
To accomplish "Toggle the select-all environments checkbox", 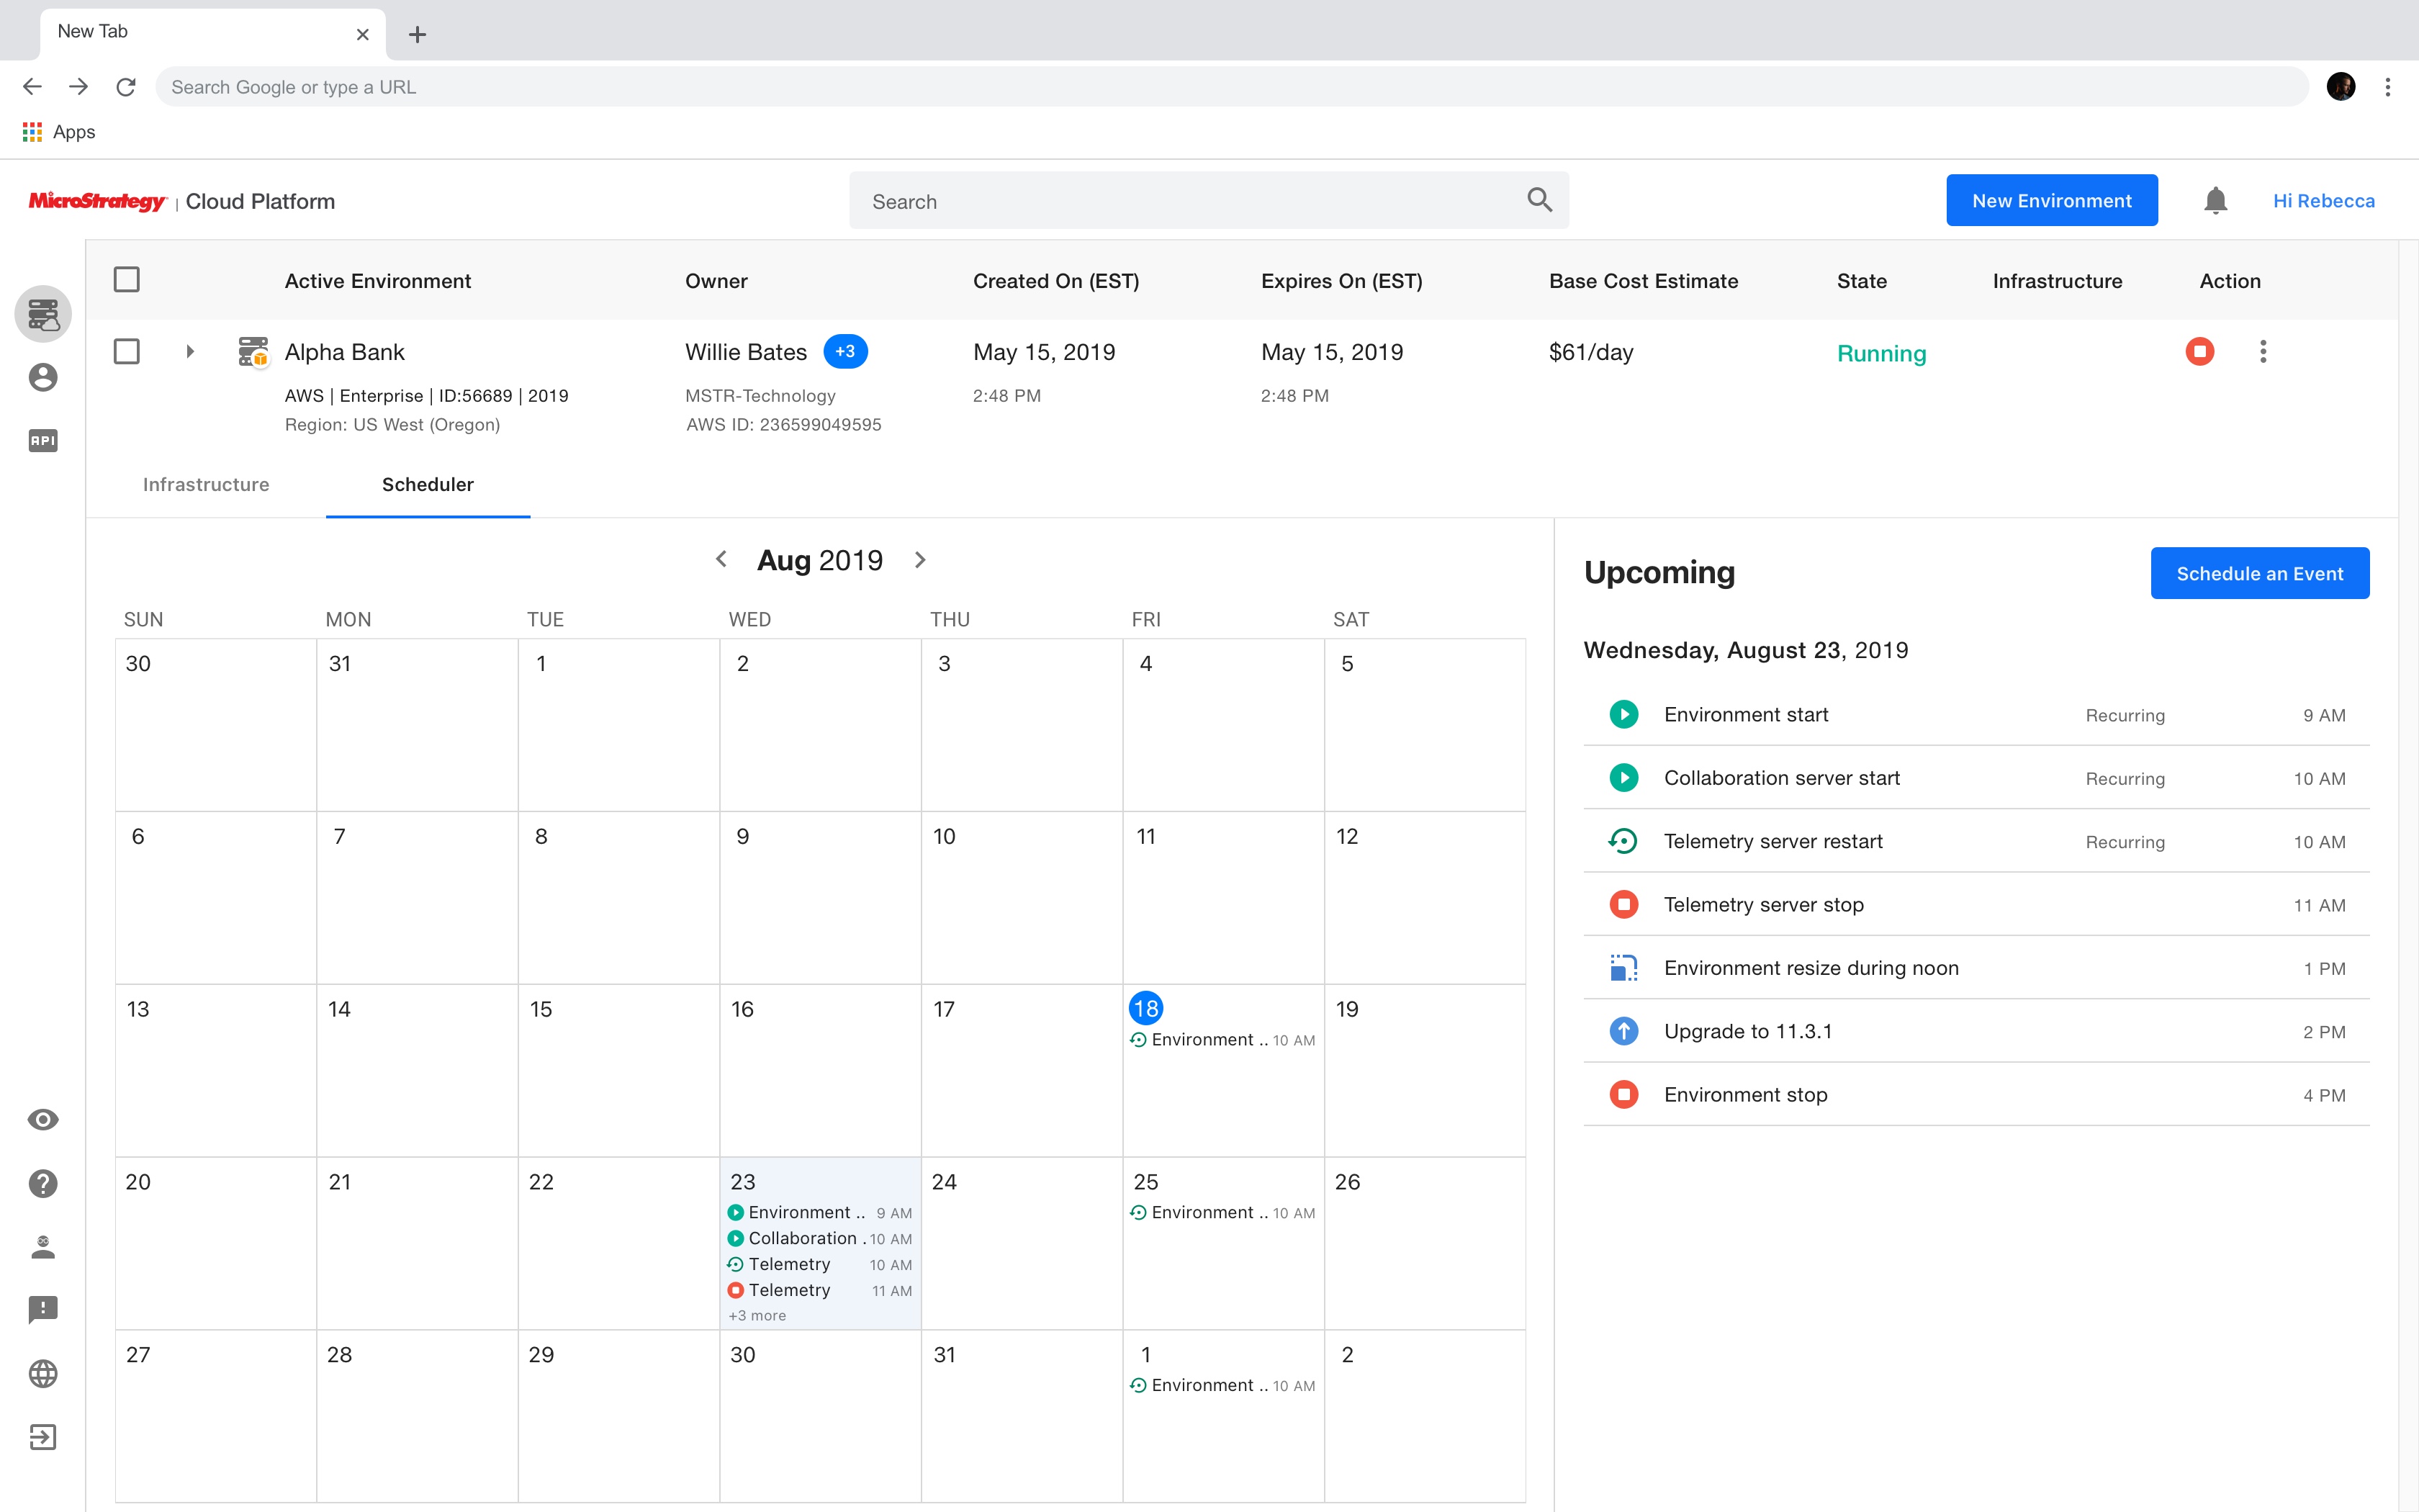I will pos(127,280).
